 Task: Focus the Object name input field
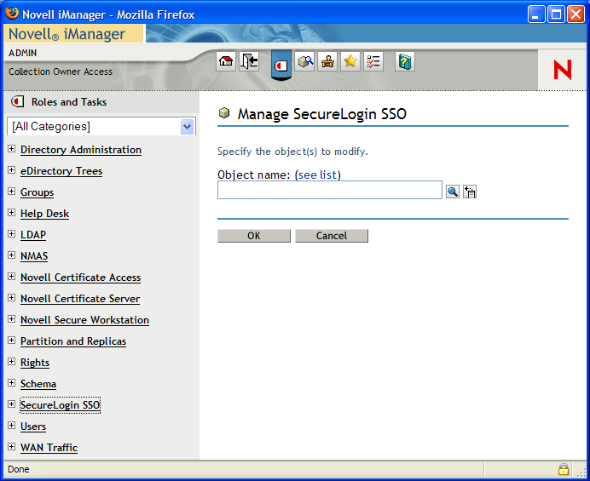point(330,190)
